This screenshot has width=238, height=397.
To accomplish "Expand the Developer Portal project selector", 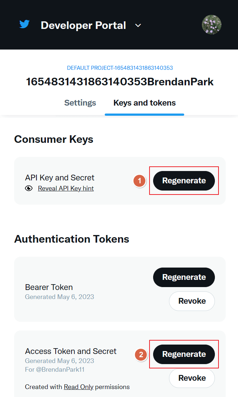I will click(x=138, y=26).
